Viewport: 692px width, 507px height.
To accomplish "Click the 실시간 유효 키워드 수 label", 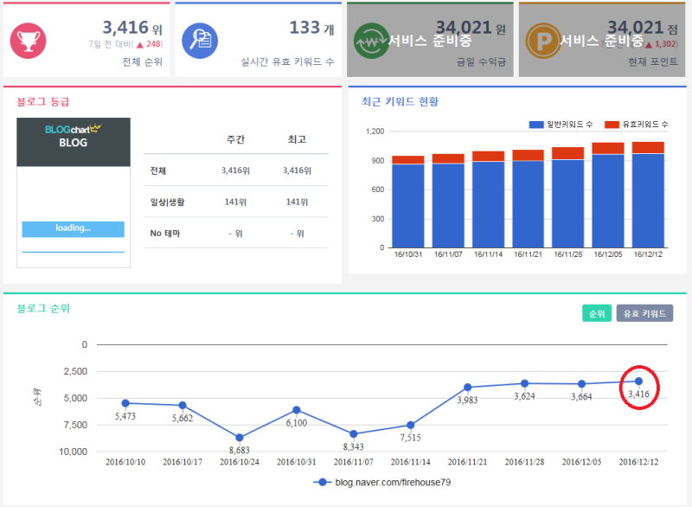I will [287, 61].
